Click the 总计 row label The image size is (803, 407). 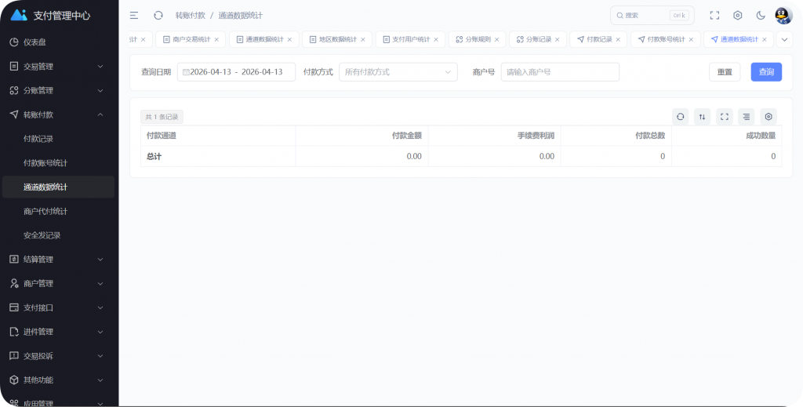click(x=154, y=156)
